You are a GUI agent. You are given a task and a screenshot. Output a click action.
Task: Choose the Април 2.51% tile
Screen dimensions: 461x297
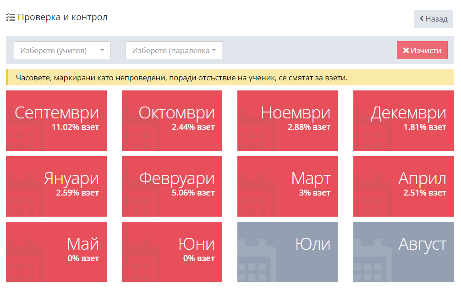[x=403, y=186]
